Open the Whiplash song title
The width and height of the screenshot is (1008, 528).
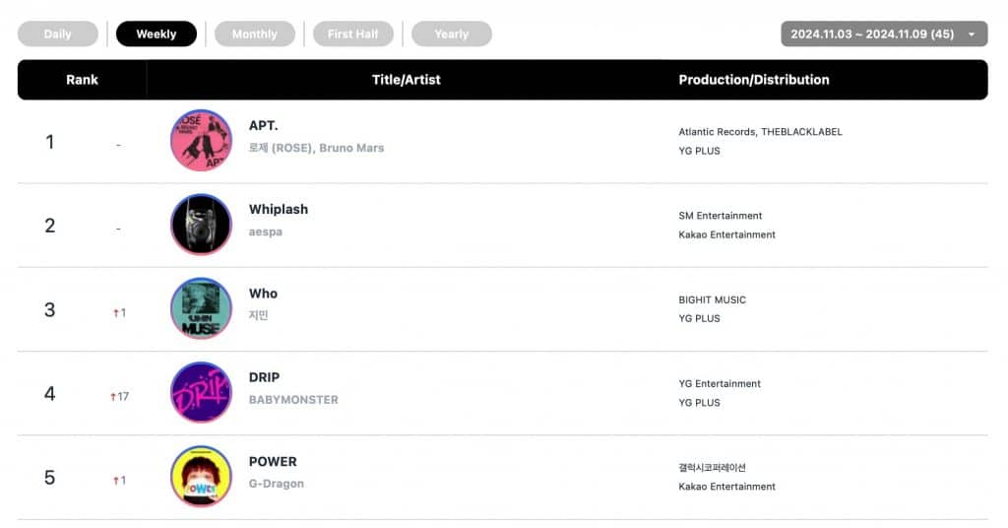tap(279, 210)
